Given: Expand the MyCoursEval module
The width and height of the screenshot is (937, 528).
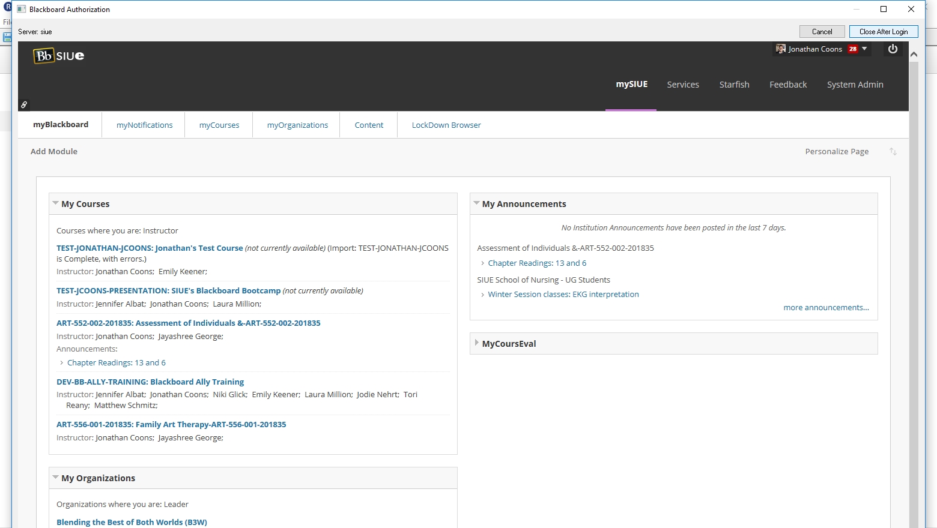Looking at the screenshot, I should coord(476,343).
